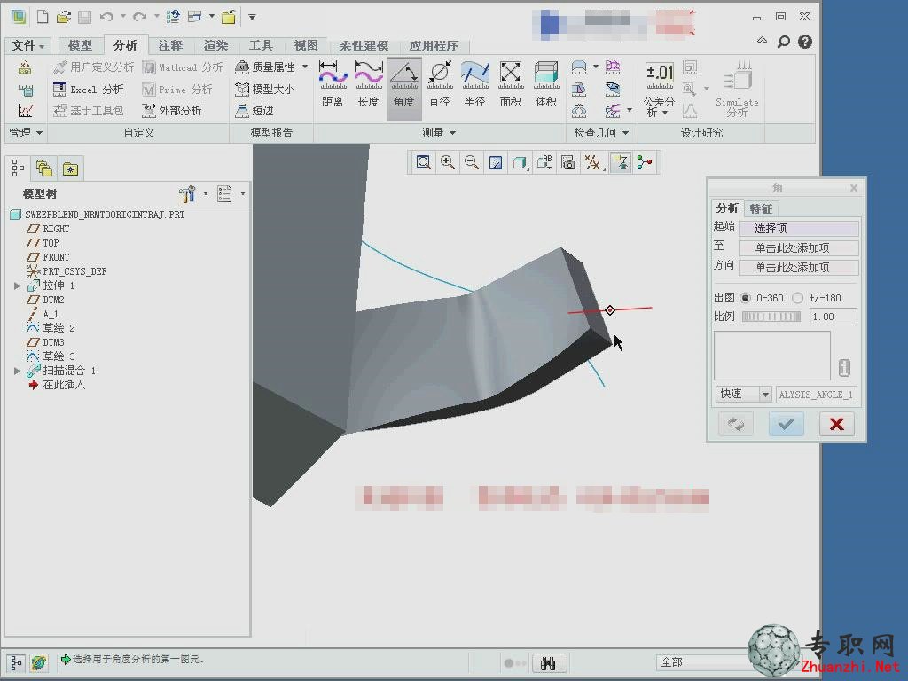This screenshot has height=681, width=908.
Task: Toggle annotation display icon in graphics toolbar
Action: click(x=620, y=163)
